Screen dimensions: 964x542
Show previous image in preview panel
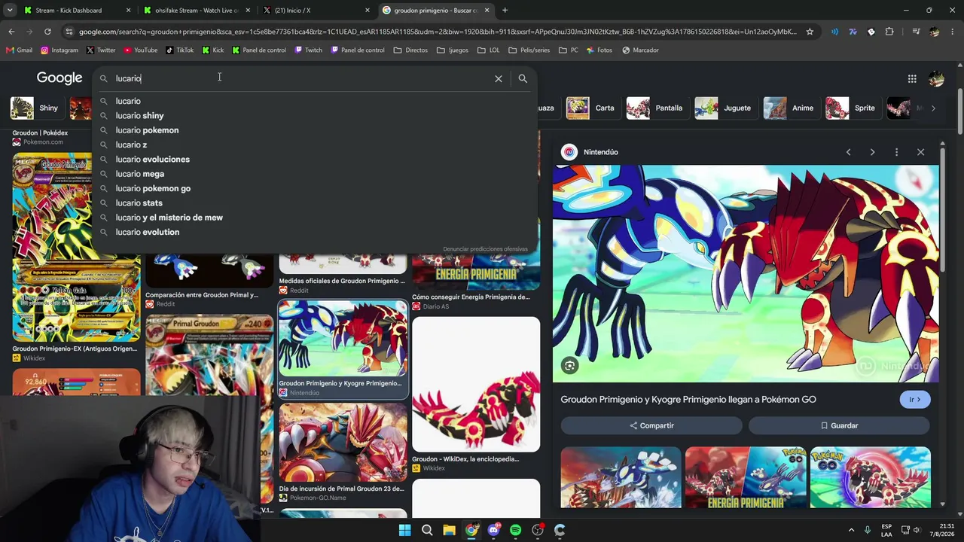point(848,152)
